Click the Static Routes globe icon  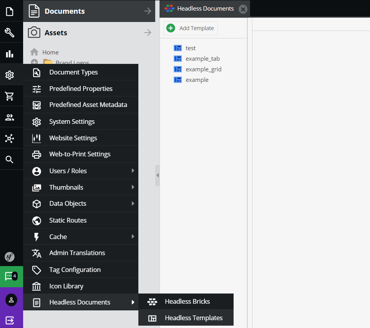36,221
